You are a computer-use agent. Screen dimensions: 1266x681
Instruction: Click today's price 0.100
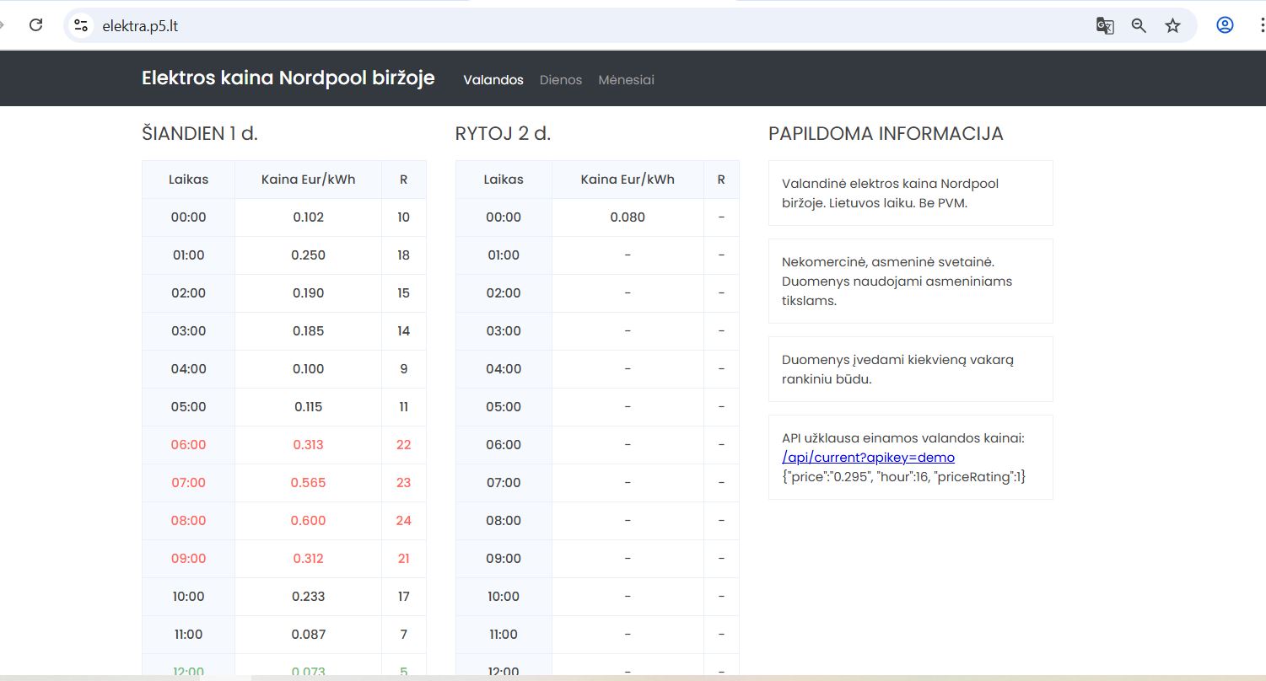point(308,369)
